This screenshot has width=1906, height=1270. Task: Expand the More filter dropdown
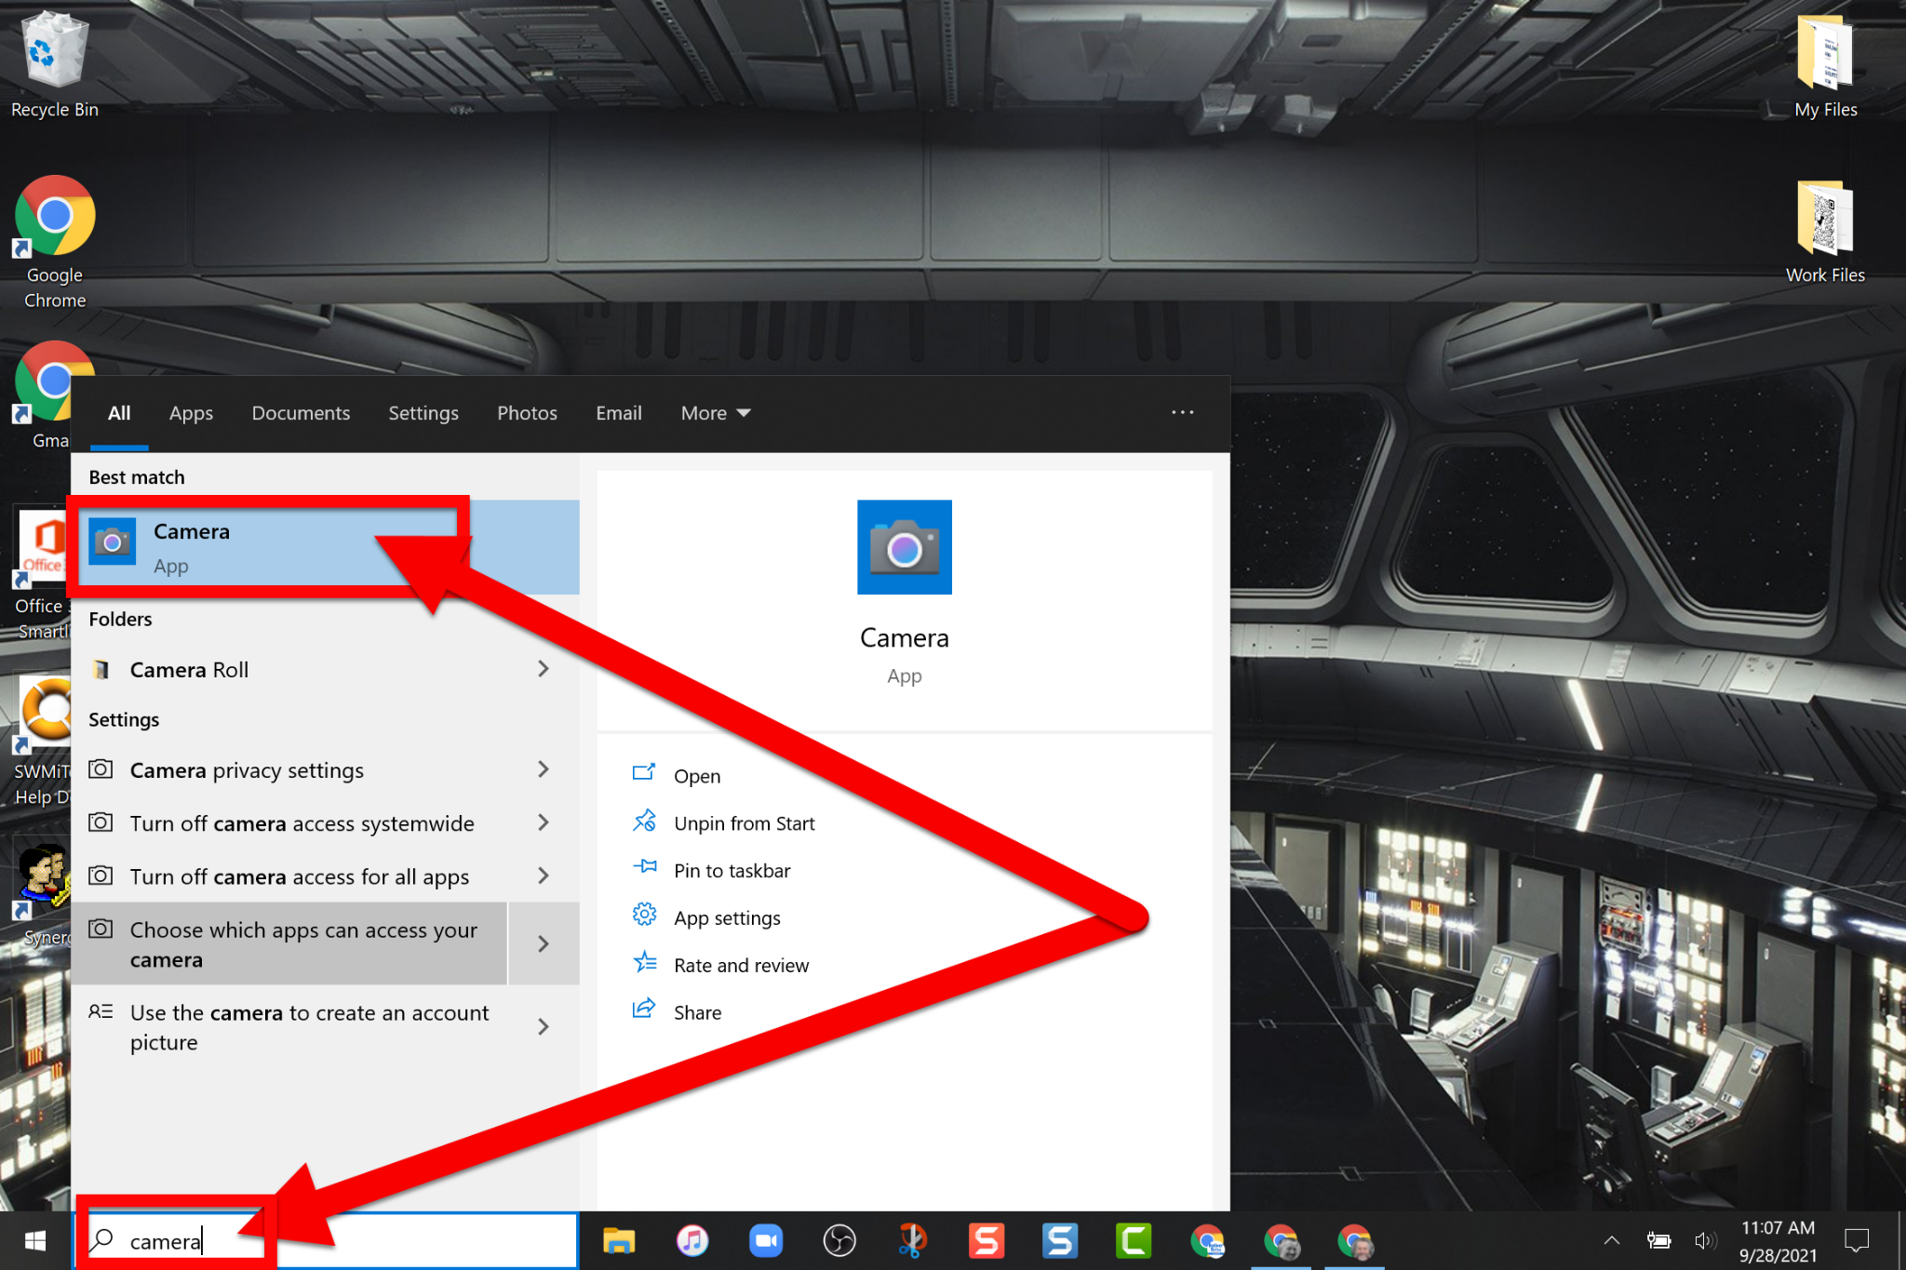pos(715,413)
